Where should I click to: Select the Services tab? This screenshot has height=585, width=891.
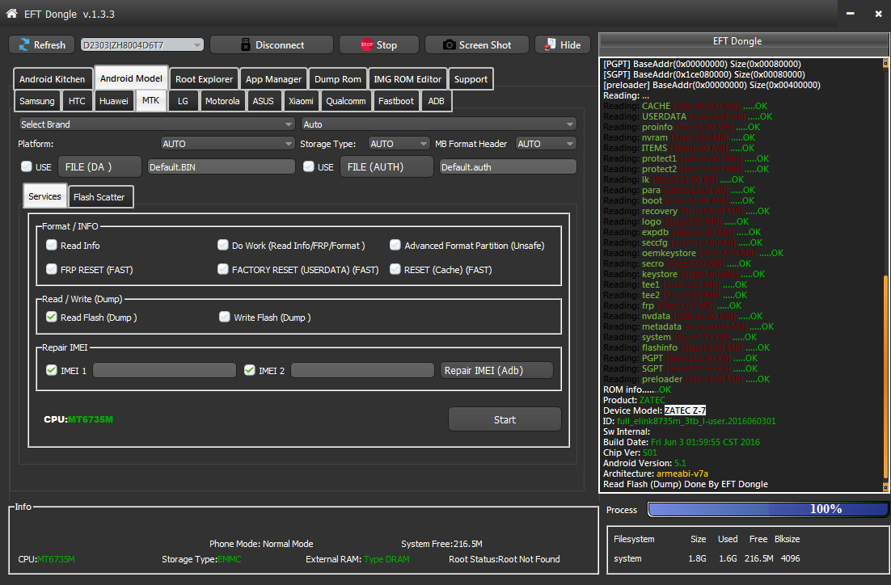[x=44, y=196]
